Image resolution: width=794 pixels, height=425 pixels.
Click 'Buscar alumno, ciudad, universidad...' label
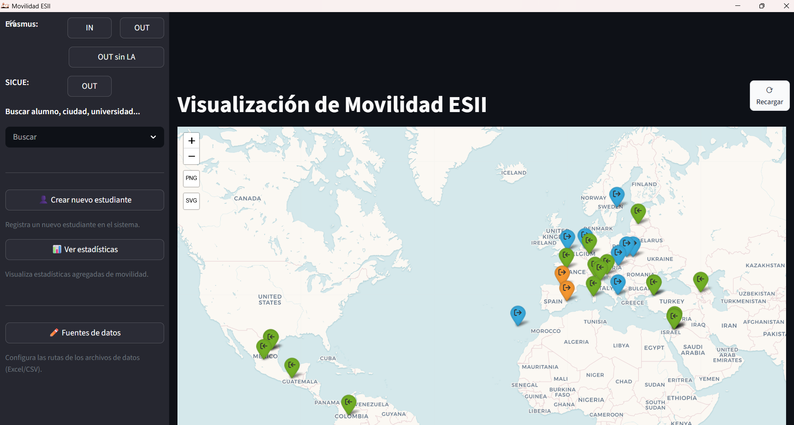coord(72,112)
